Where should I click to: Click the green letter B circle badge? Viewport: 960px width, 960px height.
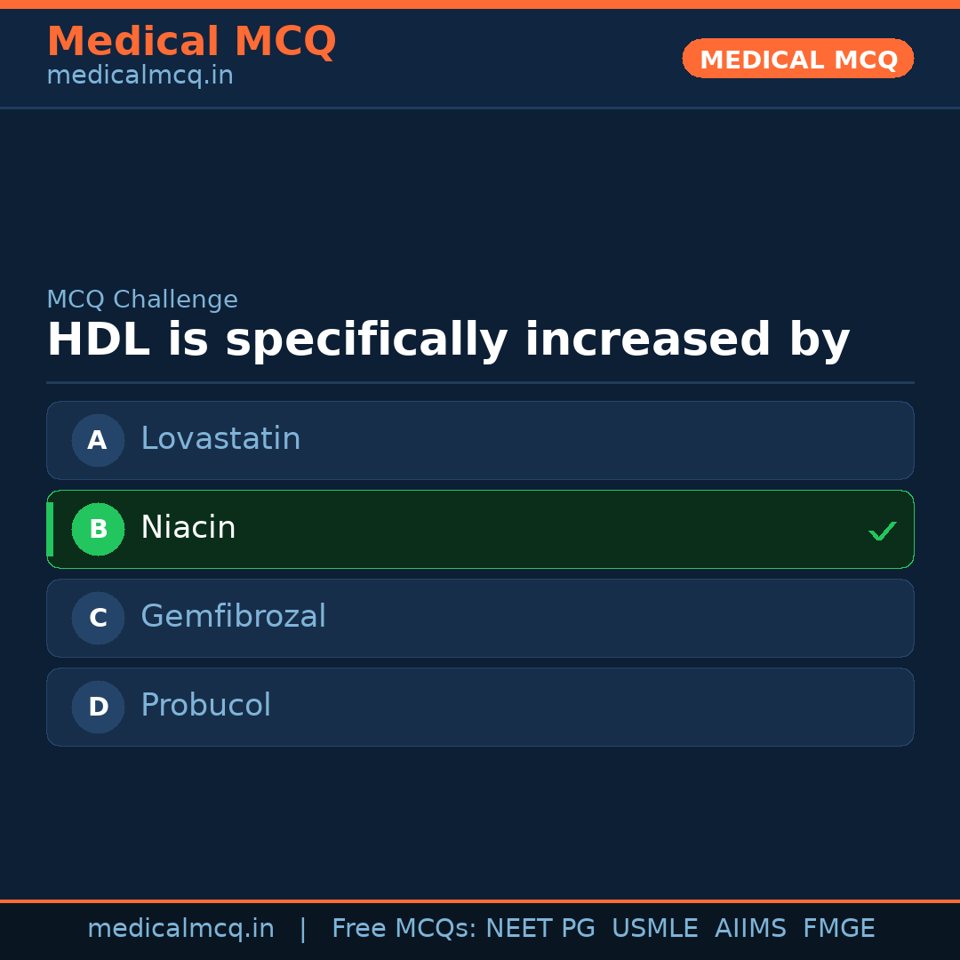(98, 529)
